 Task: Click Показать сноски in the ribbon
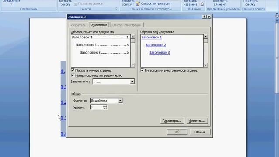pyautogui.click(x=88, y=3)
